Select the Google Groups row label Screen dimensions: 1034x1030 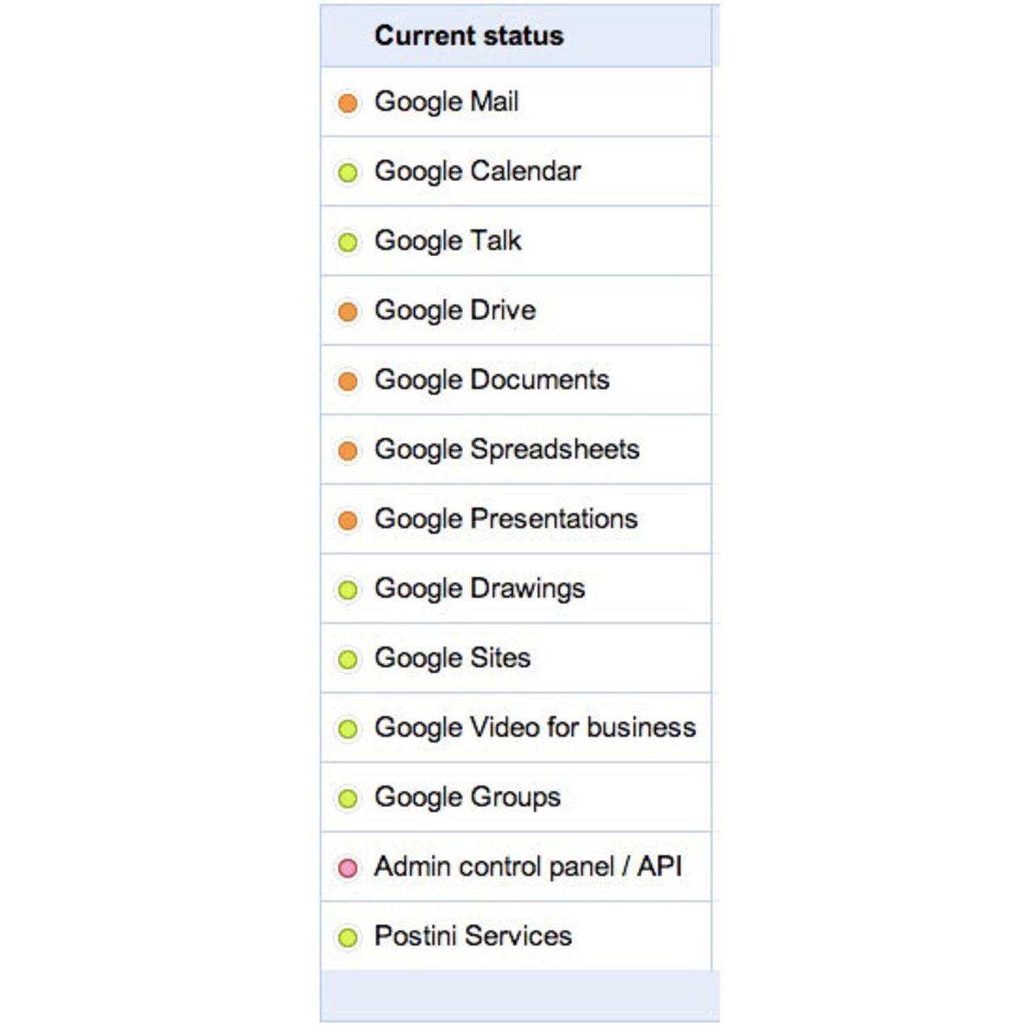click(x=466, y=797)
